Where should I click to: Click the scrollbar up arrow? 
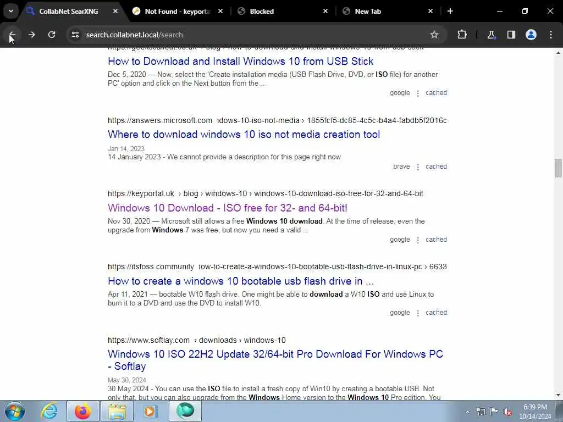coord(558,53)
